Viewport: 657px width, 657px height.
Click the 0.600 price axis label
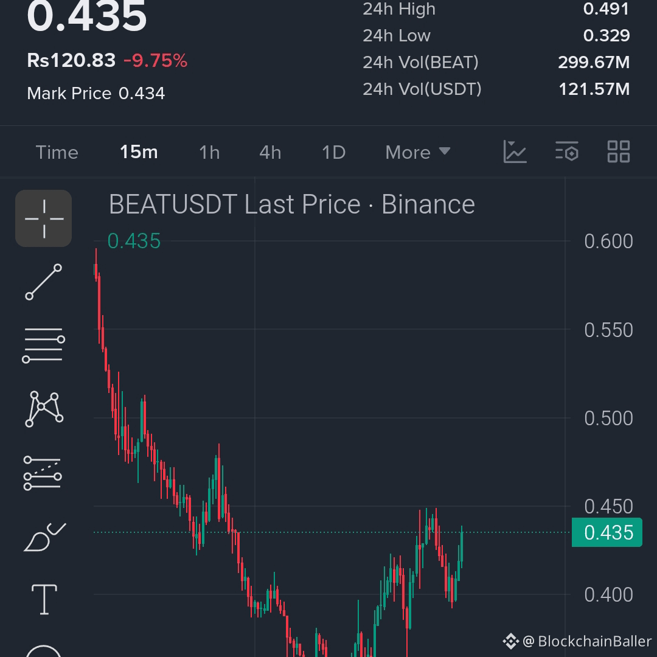pyautogui.click(x=608, y=242)
